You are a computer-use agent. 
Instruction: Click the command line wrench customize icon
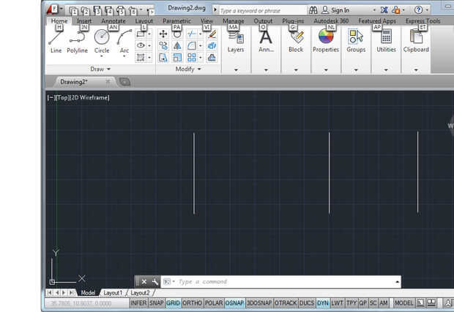[x=155, y=281]
